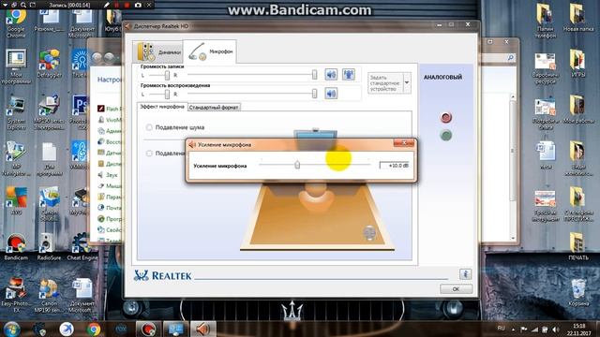This screenshot has width=600, height=337.
Task: Open the info button in Realtek dialog
Action: coord(465,274)
